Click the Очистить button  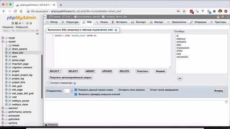(x=142, y=71)
